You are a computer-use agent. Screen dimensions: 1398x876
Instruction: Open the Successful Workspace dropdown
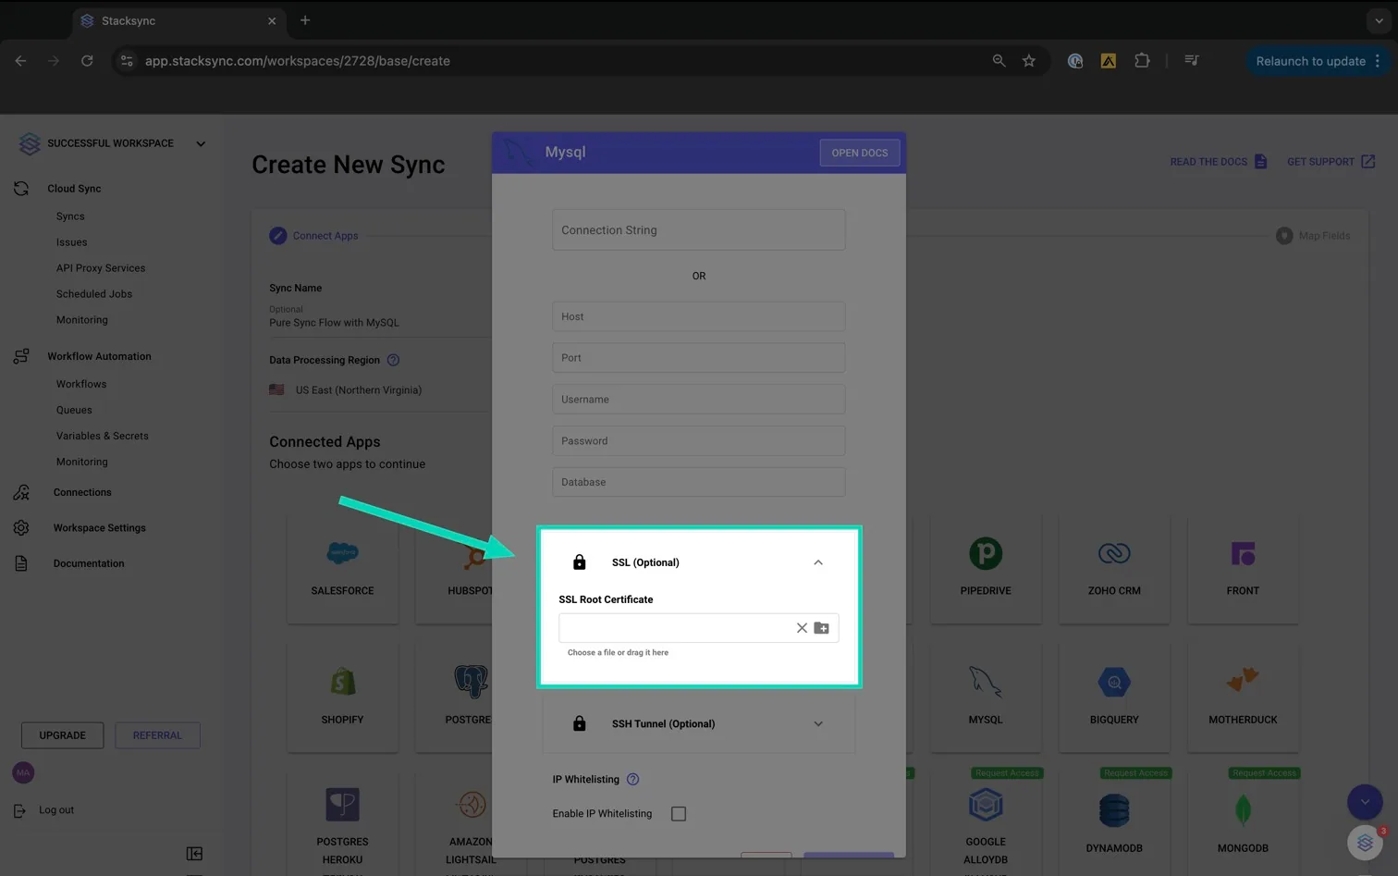(x=201, y=143)
